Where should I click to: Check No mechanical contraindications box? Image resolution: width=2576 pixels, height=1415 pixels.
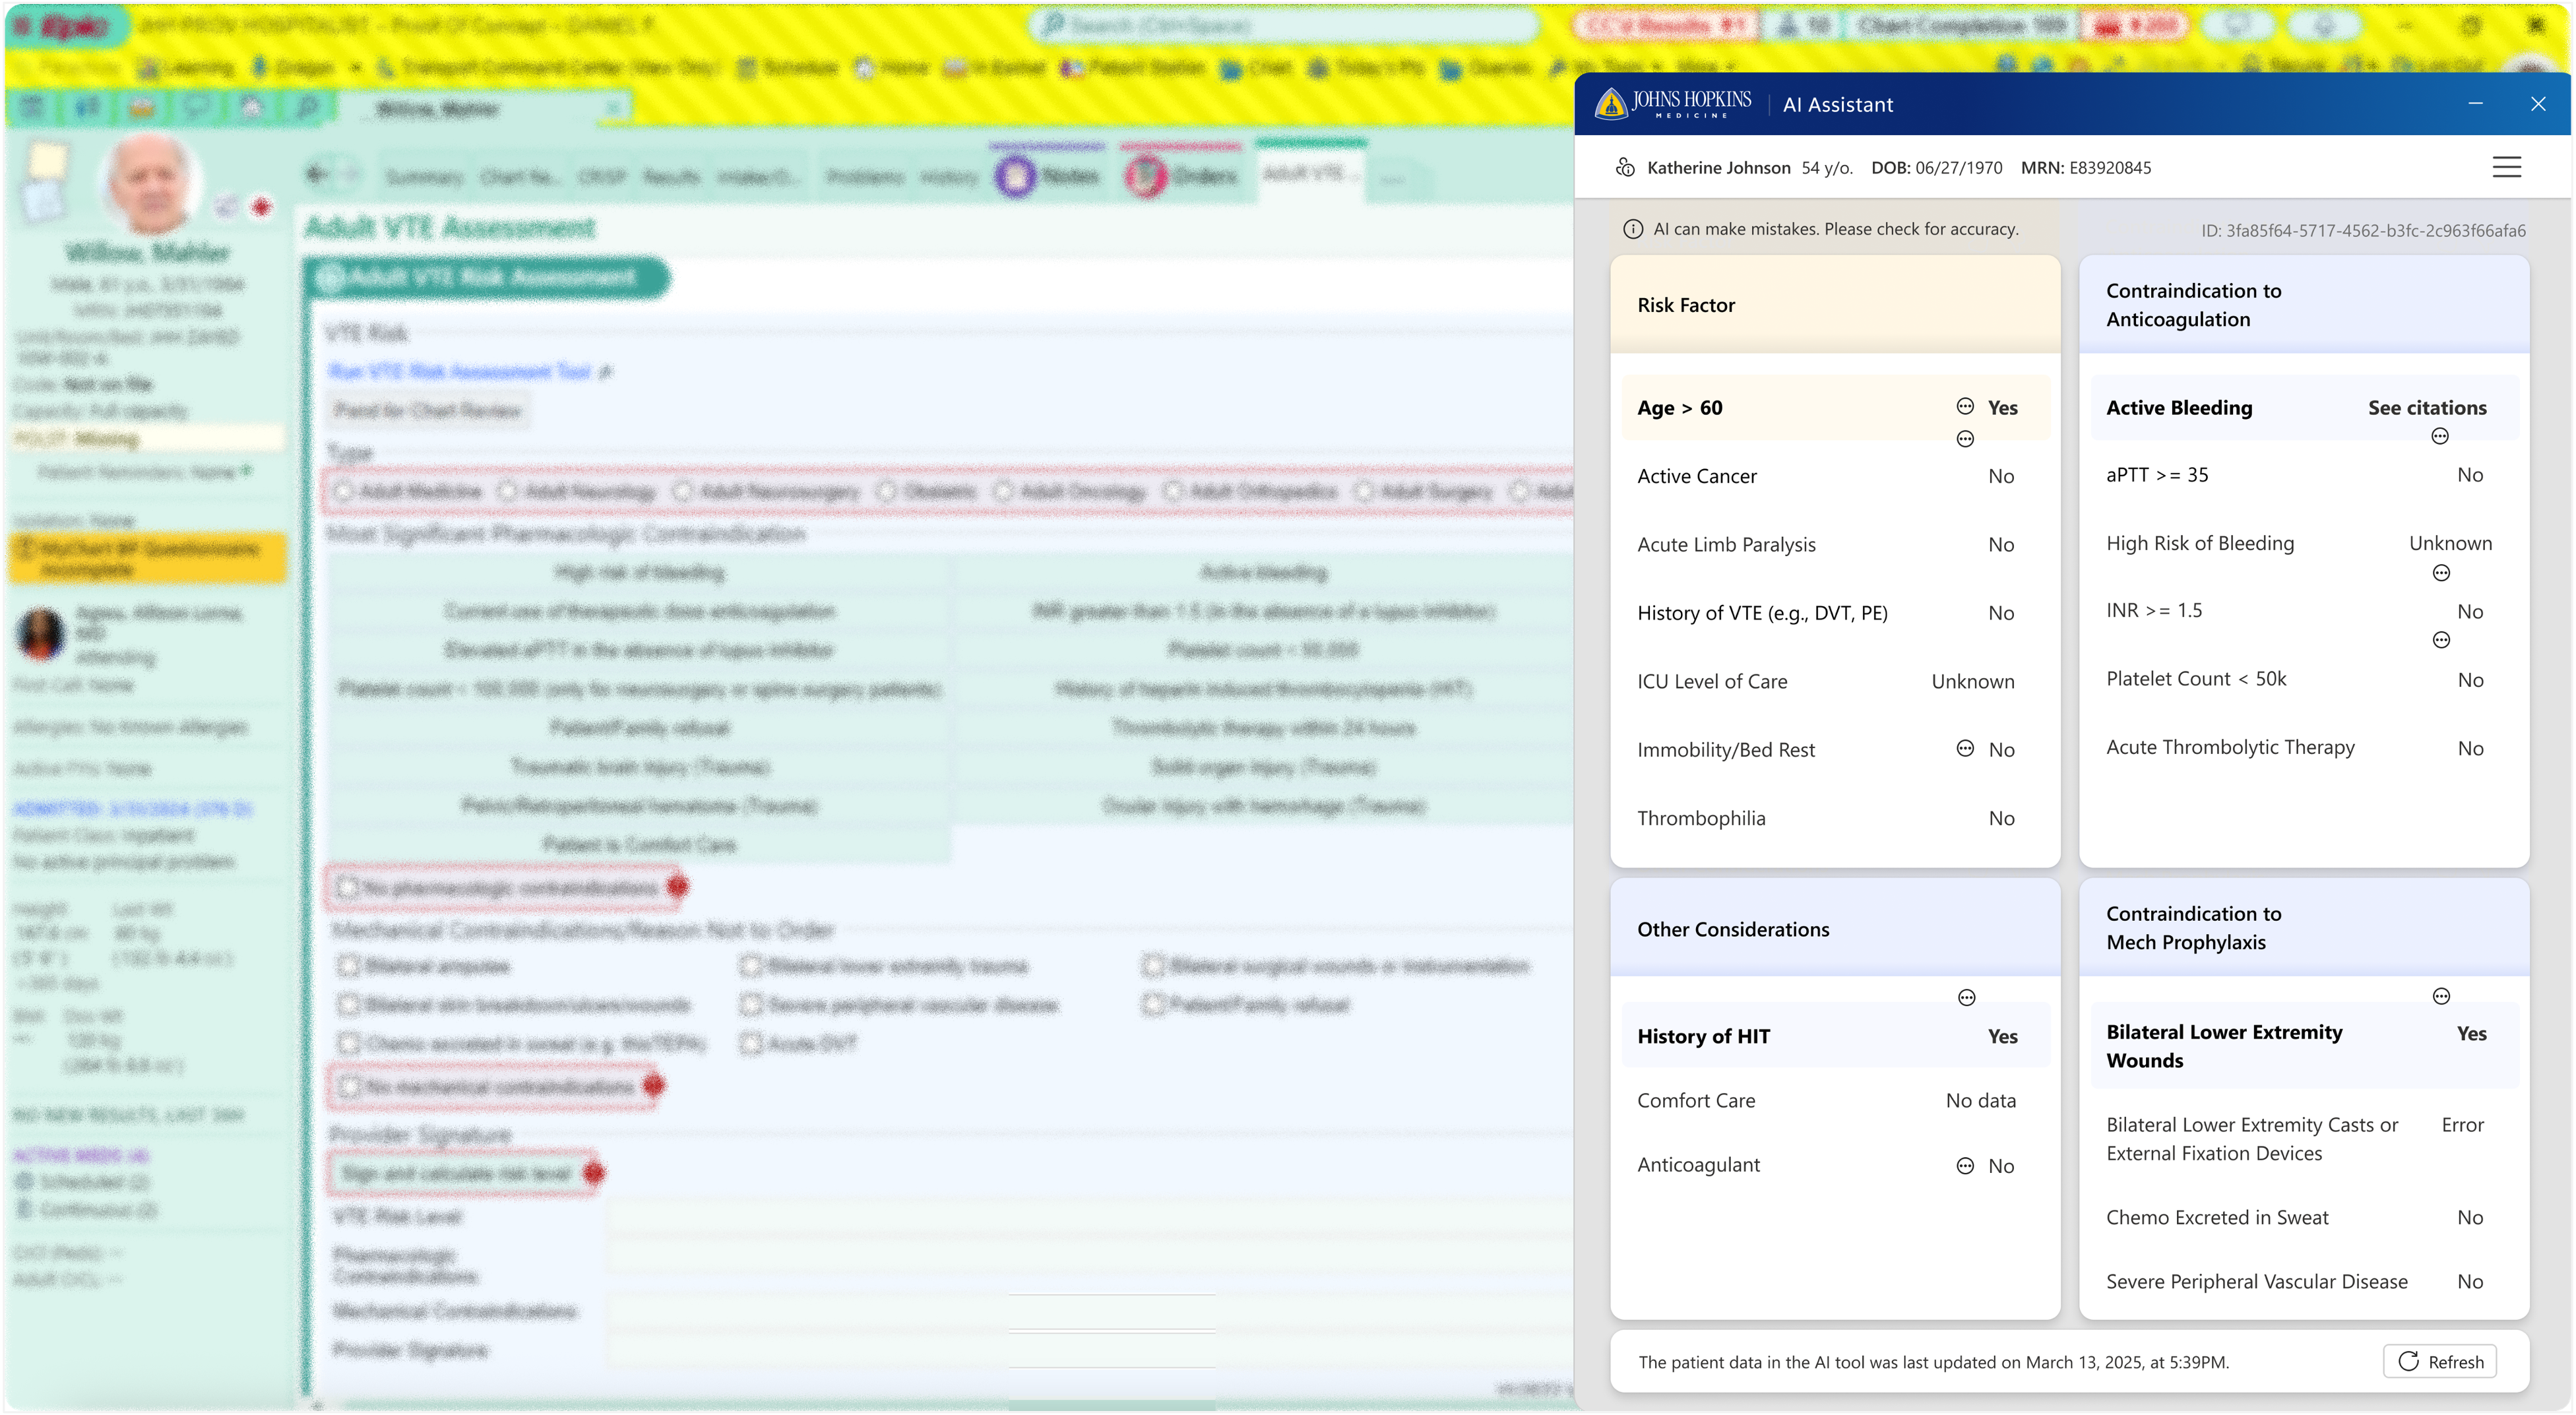coord(348,1086)
